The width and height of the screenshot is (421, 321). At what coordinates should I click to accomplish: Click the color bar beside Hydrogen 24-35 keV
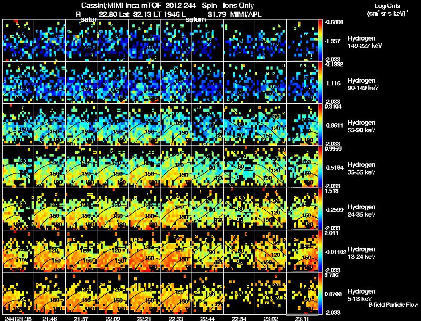coord(320,209)
